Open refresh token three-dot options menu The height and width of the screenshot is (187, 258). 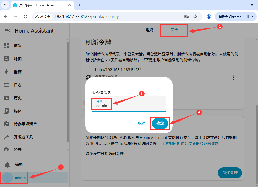click(x=233, y=78)
